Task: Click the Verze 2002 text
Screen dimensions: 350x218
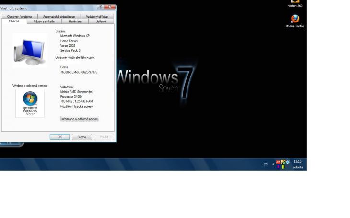Action: [x=68, y=45]
